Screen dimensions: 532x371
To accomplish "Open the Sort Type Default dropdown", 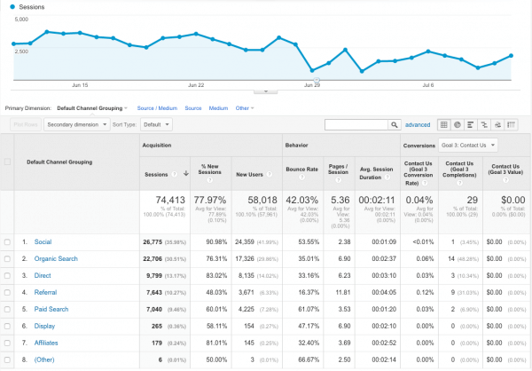I will pos(156,124).
